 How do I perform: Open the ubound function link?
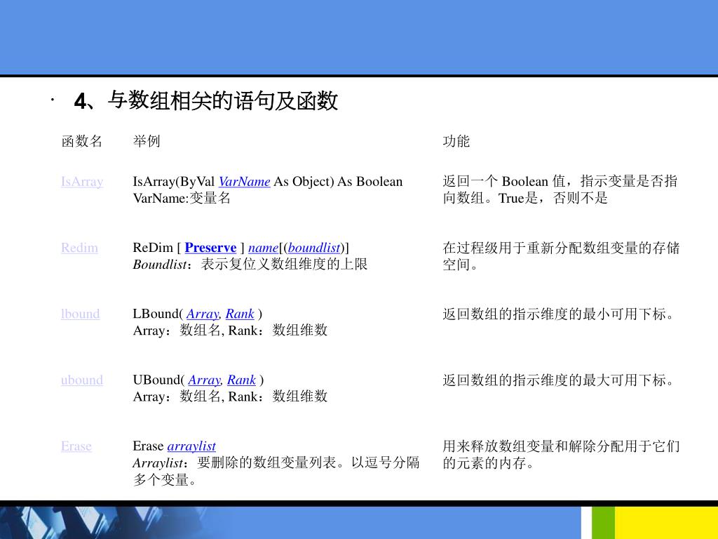tap(82, 380)
